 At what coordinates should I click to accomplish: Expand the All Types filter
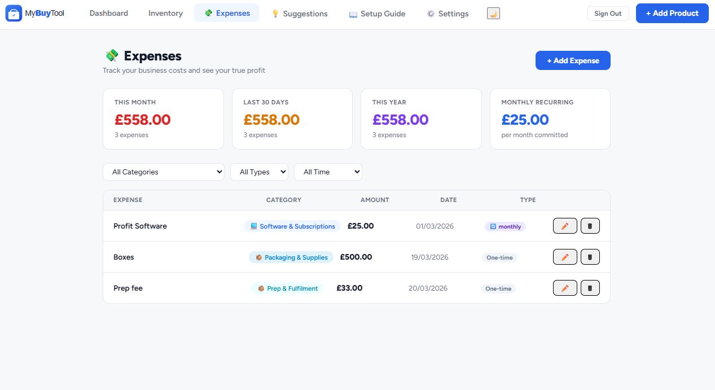pyautogui.click(x=259, y=172)
